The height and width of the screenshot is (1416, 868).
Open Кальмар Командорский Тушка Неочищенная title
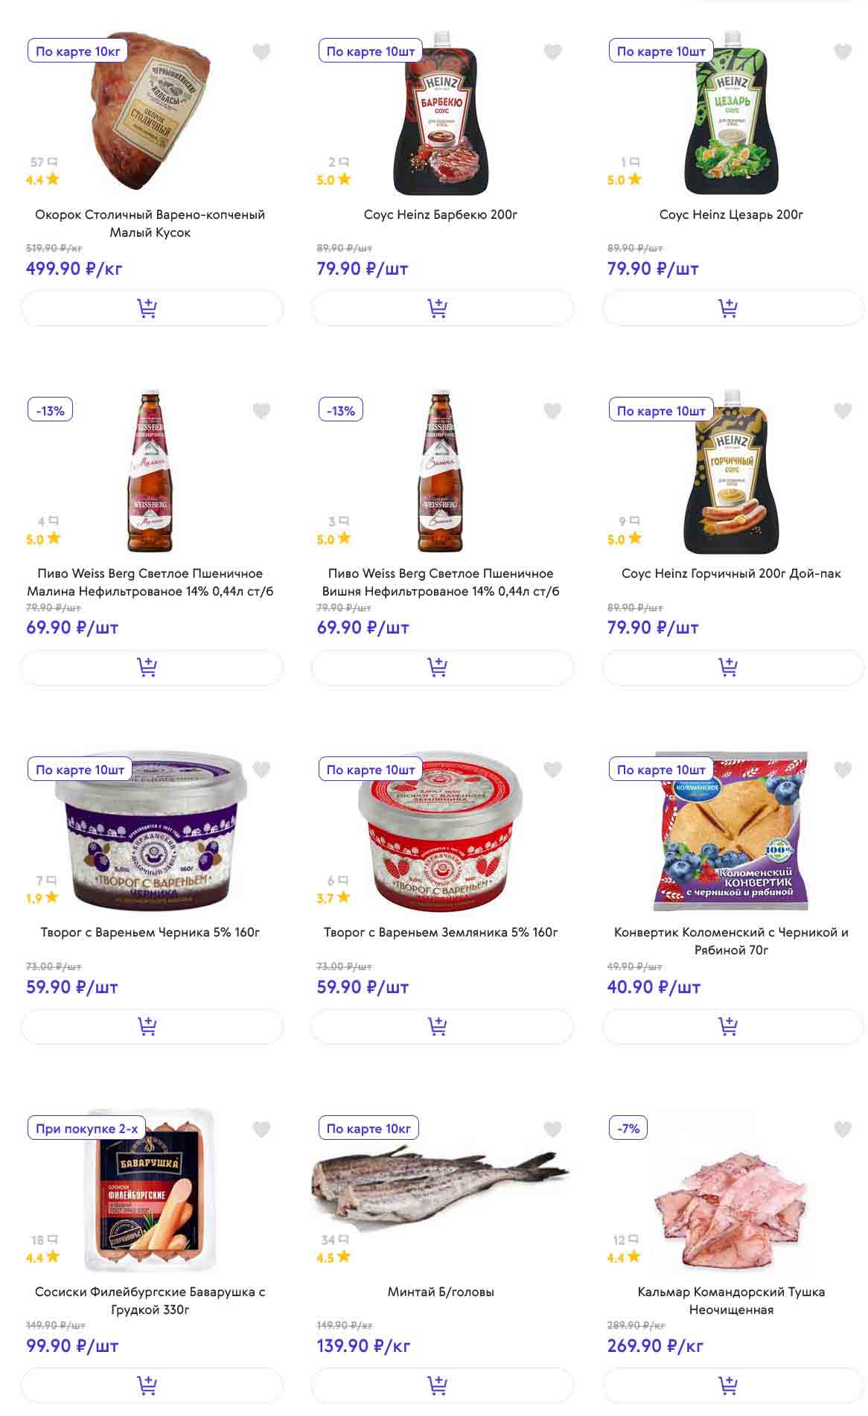(731, 1301)
